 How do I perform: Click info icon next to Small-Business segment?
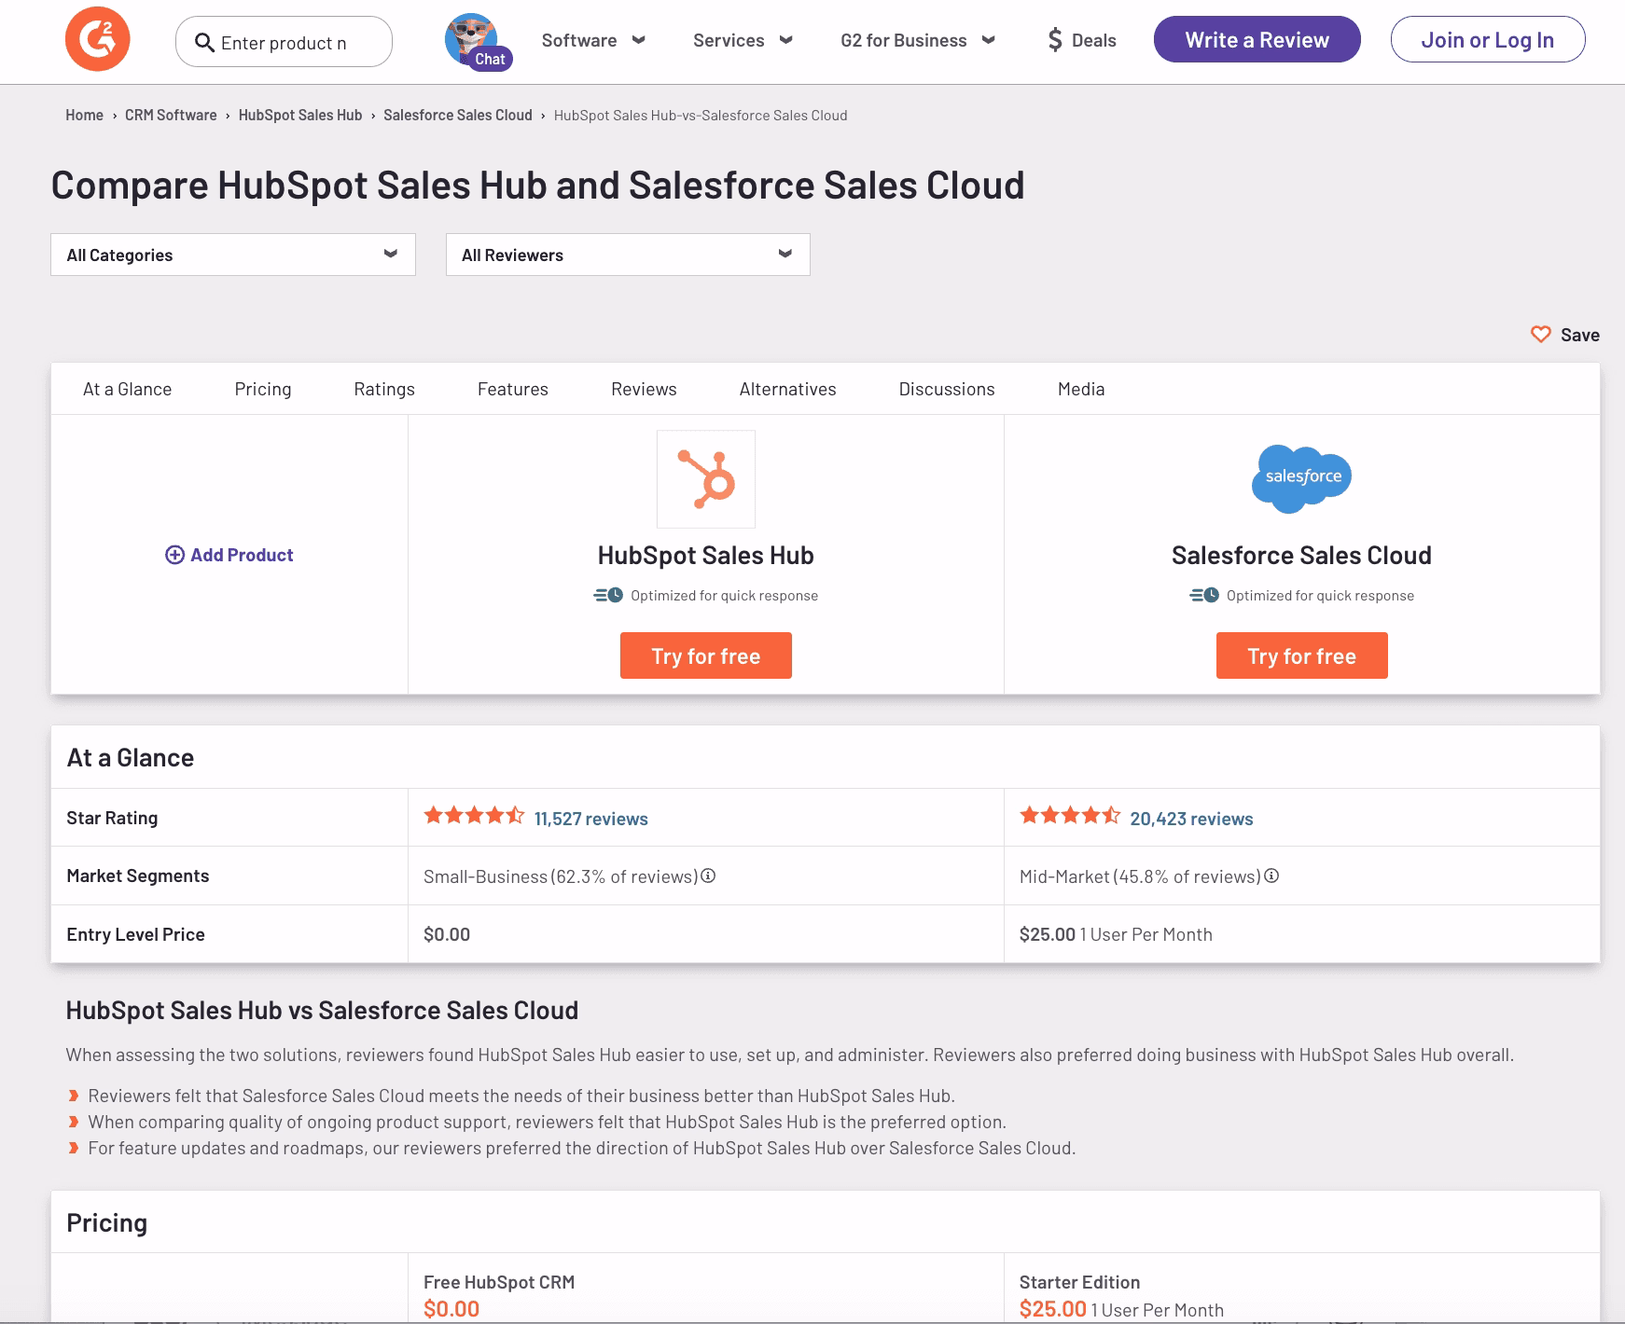coord(708,876)
